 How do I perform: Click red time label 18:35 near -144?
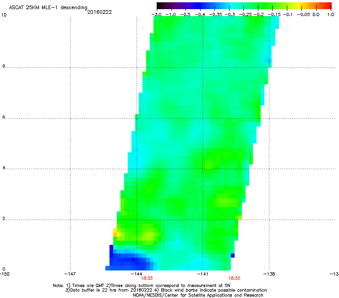[x=147, y=278]
